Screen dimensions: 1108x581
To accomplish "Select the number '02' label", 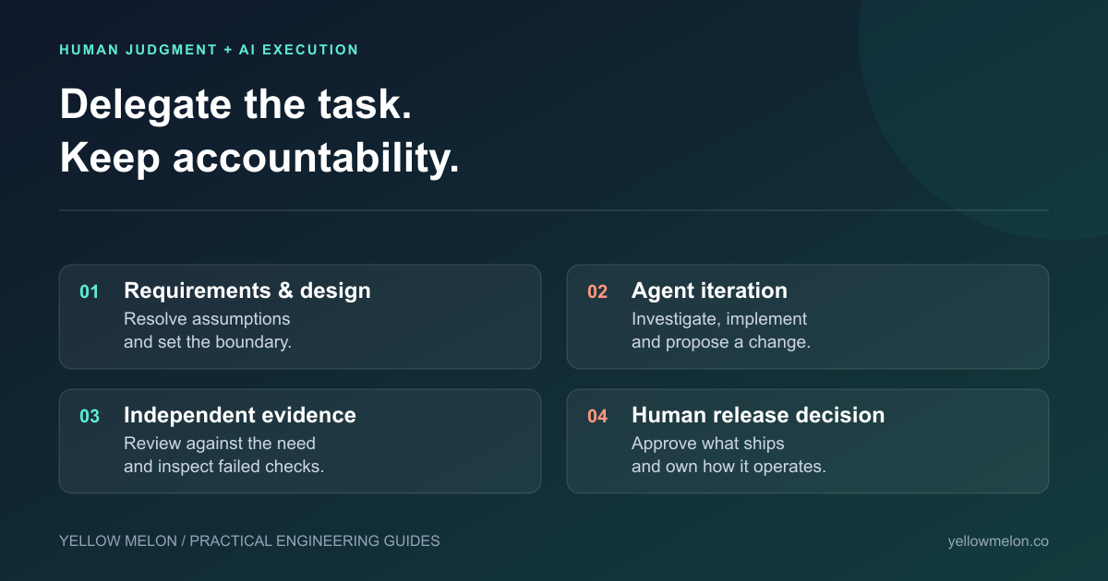I will click(x=597, y=292).
